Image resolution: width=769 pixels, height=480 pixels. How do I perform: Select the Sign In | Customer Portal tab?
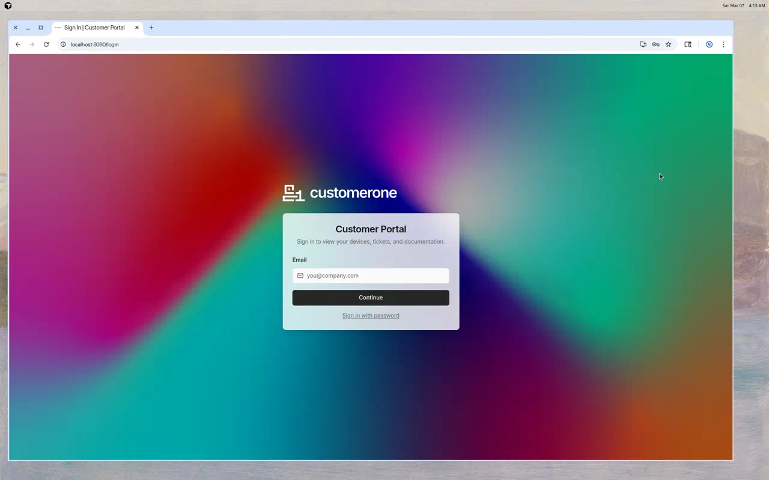97,28
